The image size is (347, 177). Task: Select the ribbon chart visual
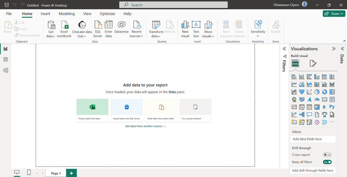click(332, 84)
